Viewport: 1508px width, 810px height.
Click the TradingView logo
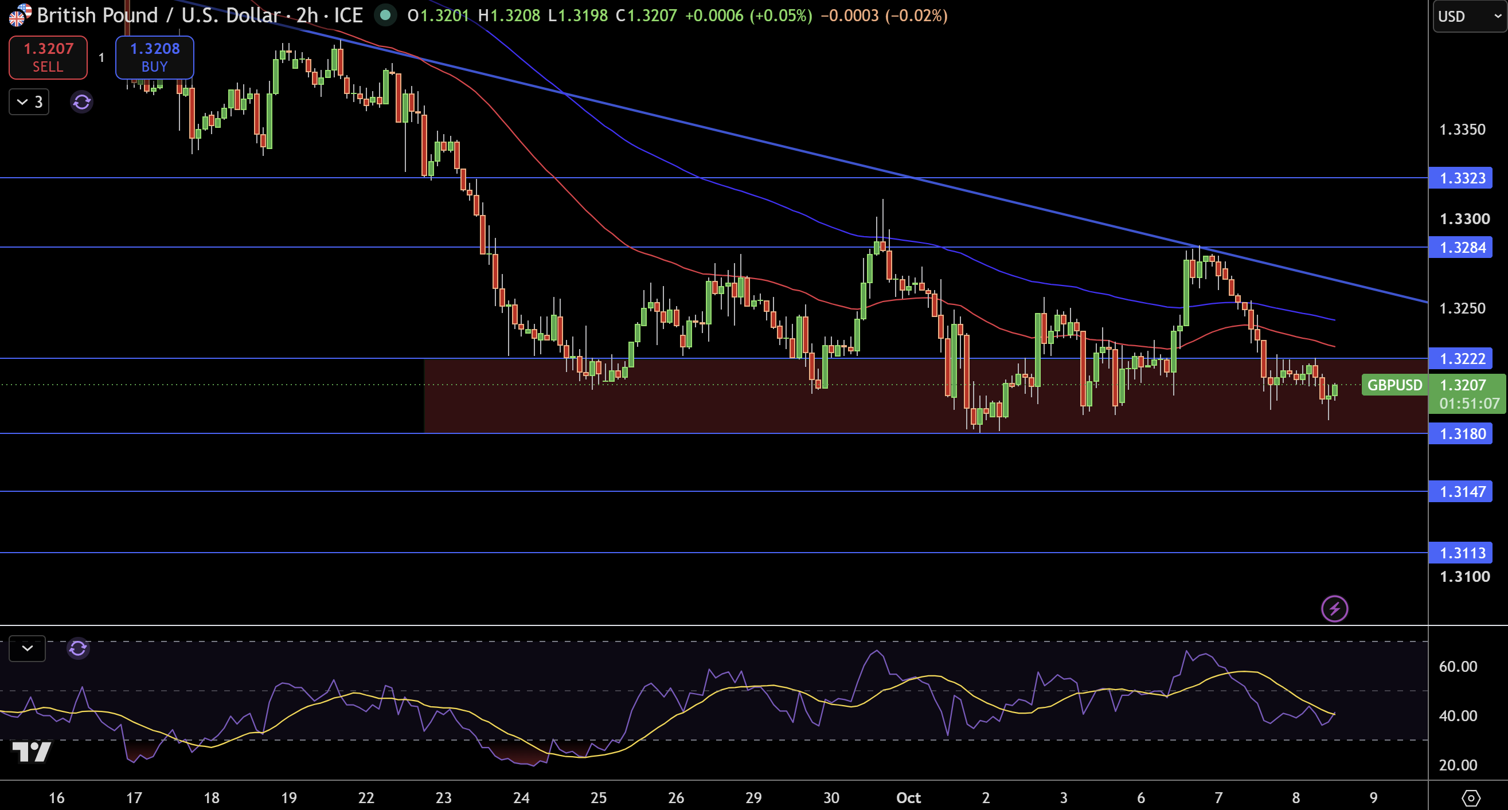tap(32, 752)
